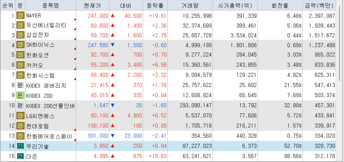The image size is (344, 162).
Task: Select the LG씨엔에스 stock name
Action: tap(40, 116)
